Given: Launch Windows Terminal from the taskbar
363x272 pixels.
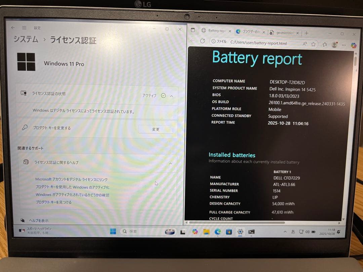Looking at the screenshot, I should pyautogui.click(x=251, y=232).
